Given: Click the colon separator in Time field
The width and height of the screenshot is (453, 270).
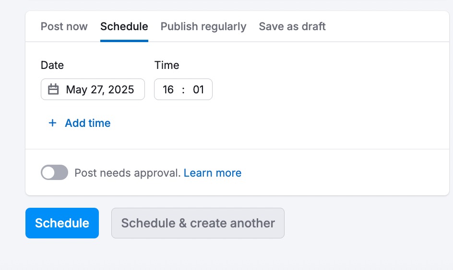Looking at the screenshot, I should click(x=183, y=90).
